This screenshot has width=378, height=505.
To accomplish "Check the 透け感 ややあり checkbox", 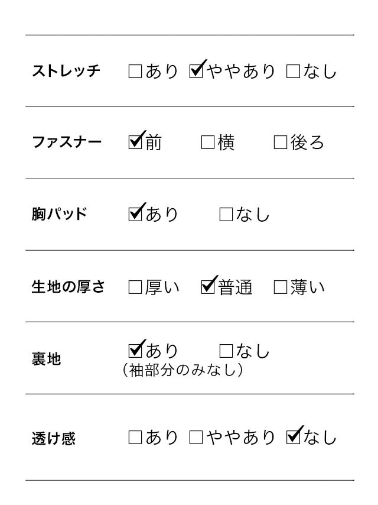I will point(197,438).
